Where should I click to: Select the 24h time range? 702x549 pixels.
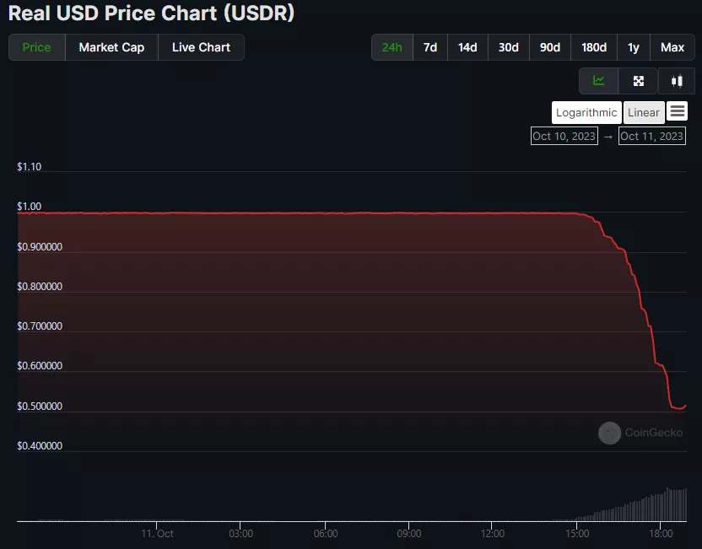pos(391,47)
